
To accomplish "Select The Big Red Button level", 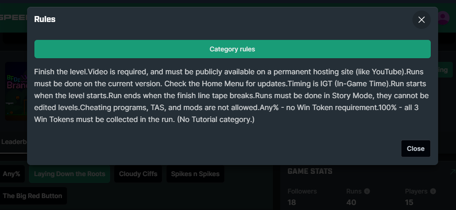I will [x=33, y=196].
